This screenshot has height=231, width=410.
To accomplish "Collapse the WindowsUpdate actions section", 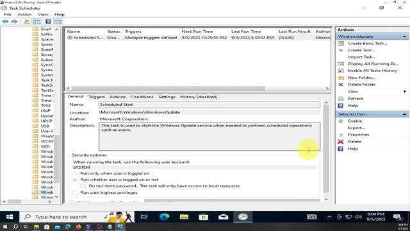I will tap(404, 37).
